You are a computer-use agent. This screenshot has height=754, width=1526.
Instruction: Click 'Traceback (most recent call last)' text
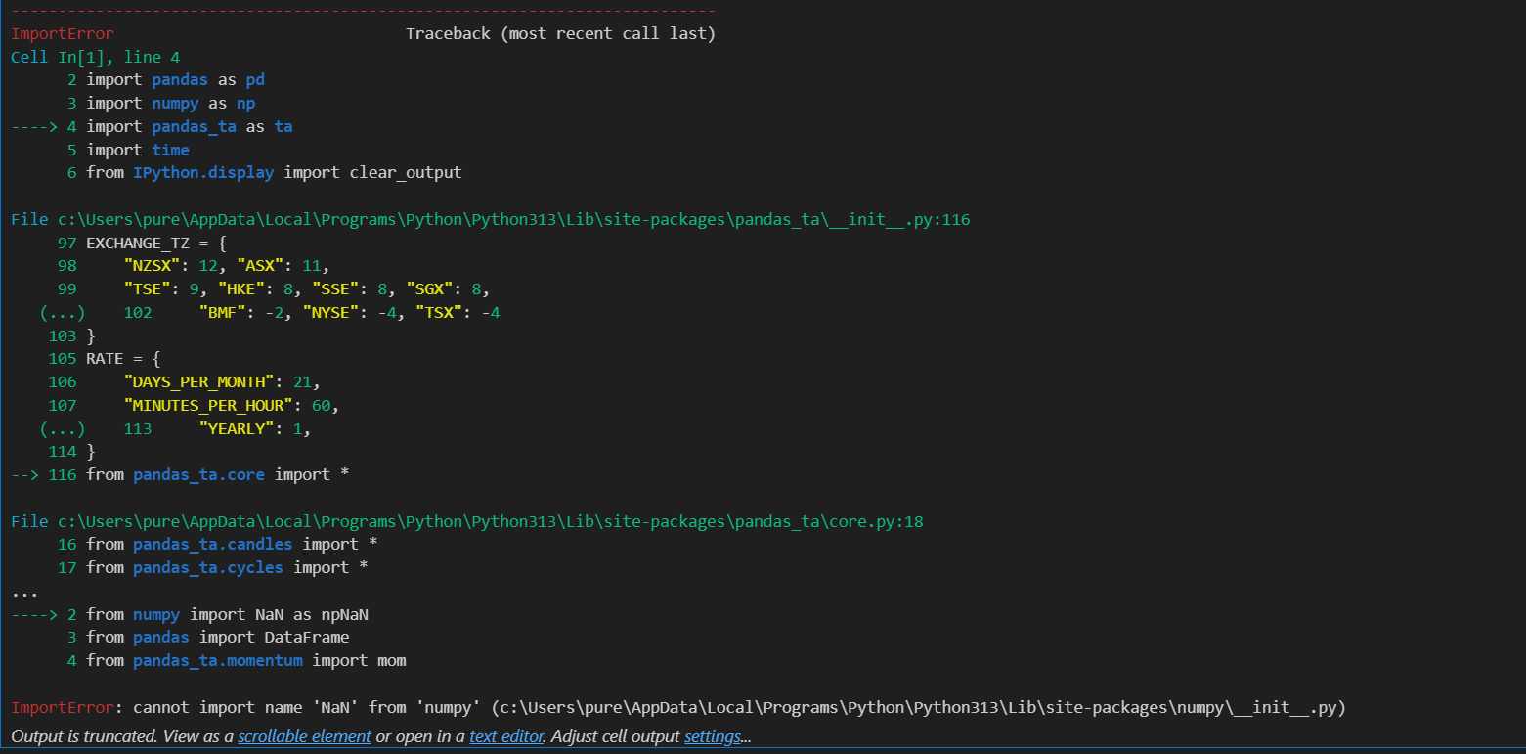click(560, 34)
